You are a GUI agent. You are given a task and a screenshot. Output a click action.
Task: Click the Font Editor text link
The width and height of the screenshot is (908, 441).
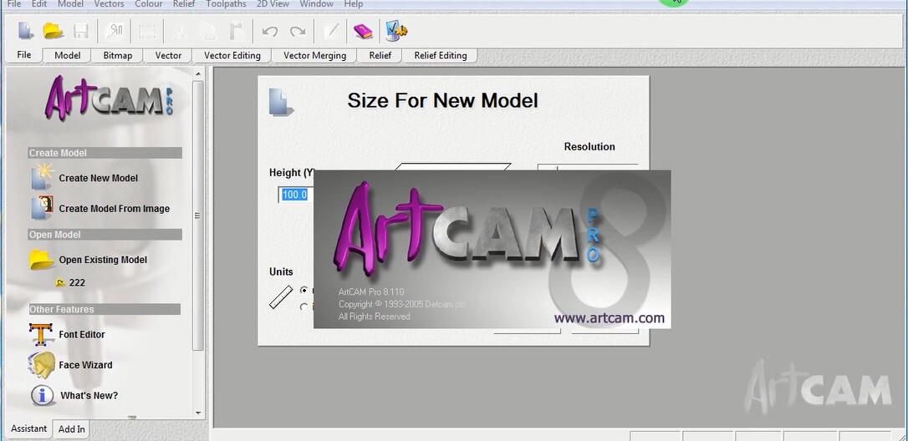[82, 335]
